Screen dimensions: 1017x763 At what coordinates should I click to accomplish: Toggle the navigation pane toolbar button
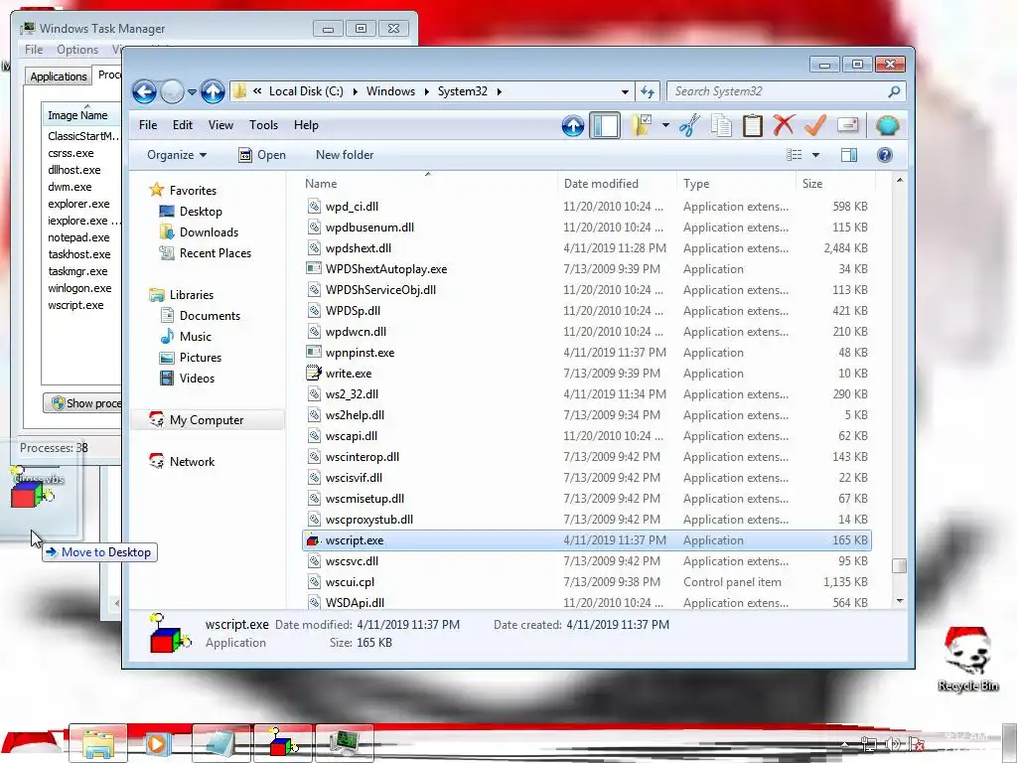(x=605, y=125)
